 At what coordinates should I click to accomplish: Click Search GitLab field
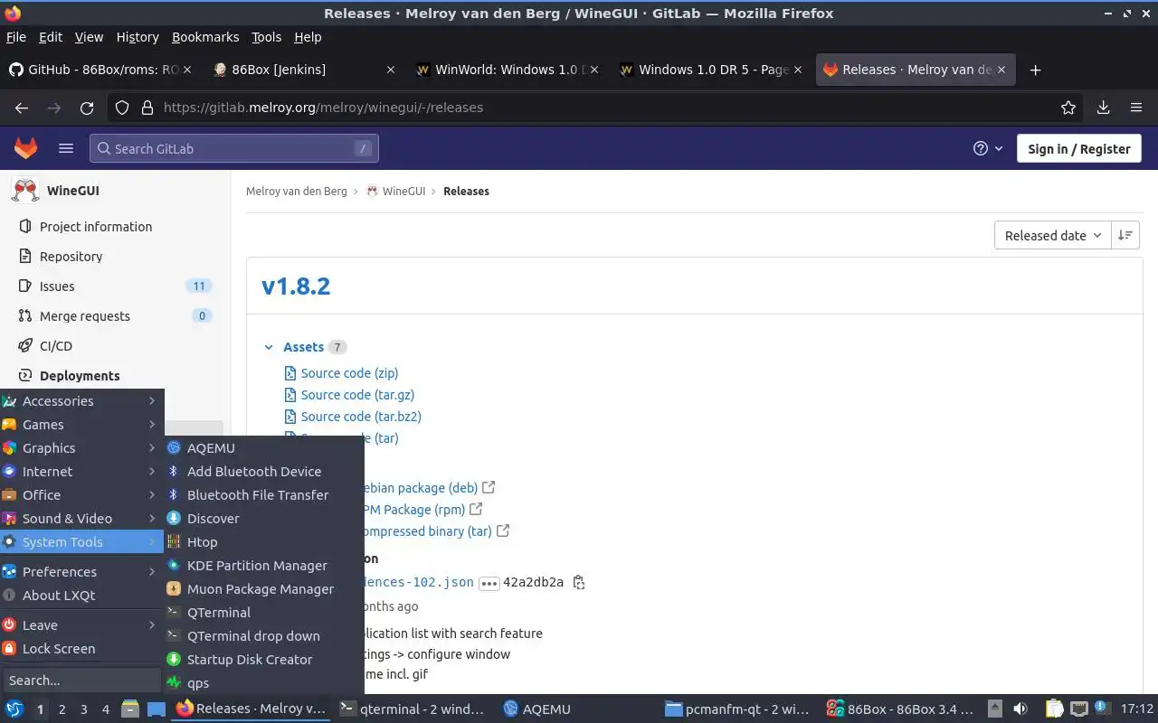(234, 148)
